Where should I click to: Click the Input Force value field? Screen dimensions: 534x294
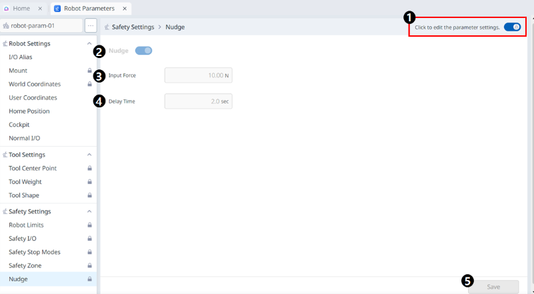click(198, 75)
